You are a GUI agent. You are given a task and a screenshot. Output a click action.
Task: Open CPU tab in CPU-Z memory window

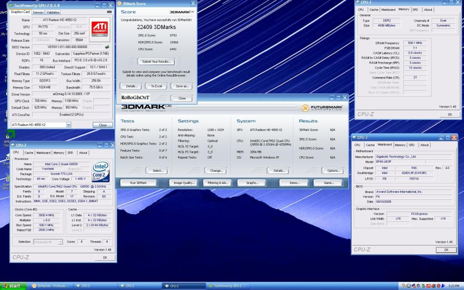[x=361, y=10]
